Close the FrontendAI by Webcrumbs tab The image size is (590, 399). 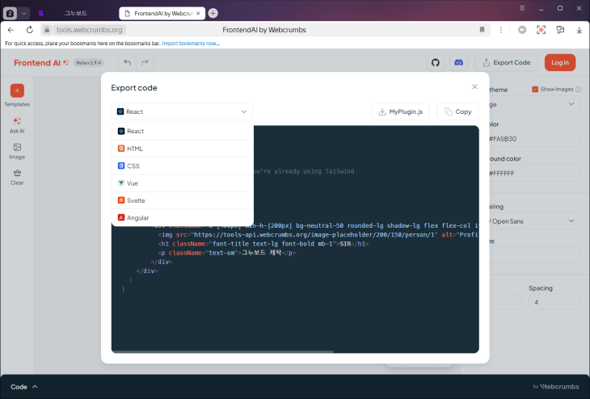198,13
